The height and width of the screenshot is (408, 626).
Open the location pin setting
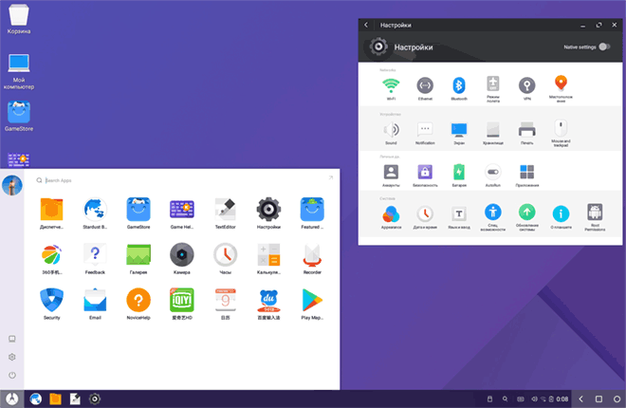click(561, 89)
